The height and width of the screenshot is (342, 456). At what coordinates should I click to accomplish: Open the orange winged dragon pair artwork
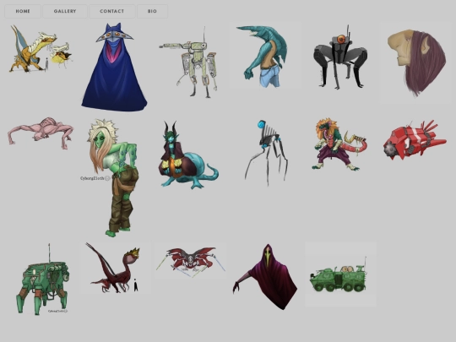(41, 49)
